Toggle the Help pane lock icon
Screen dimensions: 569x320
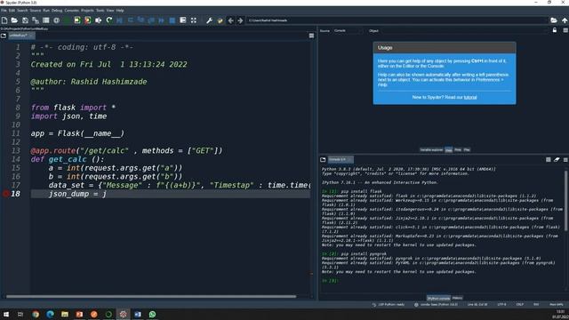point(555,30)
